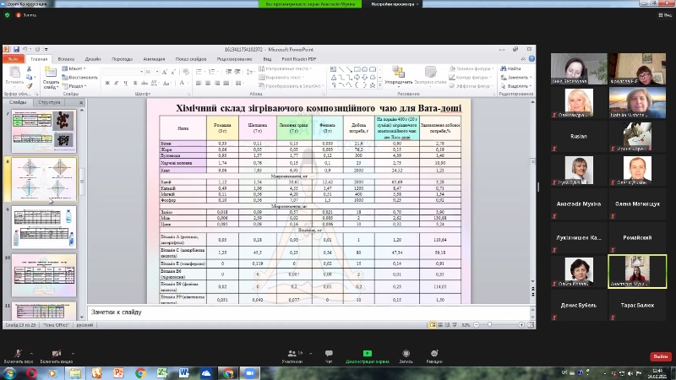Open the Shape Fill dropdown
Screen dimensions: 676x380
pyautogui.click(x=472, y=68)
